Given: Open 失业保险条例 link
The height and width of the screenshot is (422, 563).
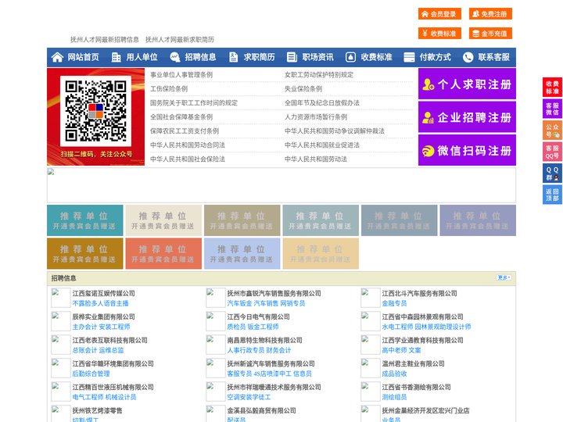Looking at the screenshot, I should pos(303,88).
